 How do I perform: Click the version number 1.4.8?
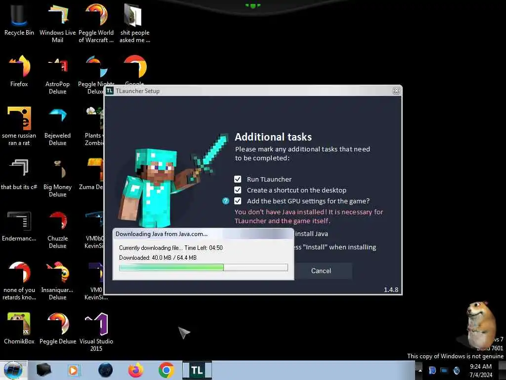[x=391, y=289]
